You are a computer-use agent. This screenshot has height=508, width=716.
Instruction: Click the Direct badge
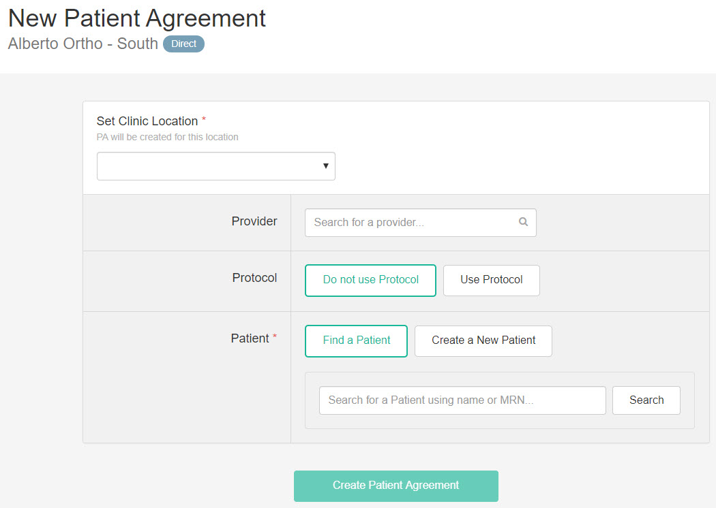click(183, 44)
